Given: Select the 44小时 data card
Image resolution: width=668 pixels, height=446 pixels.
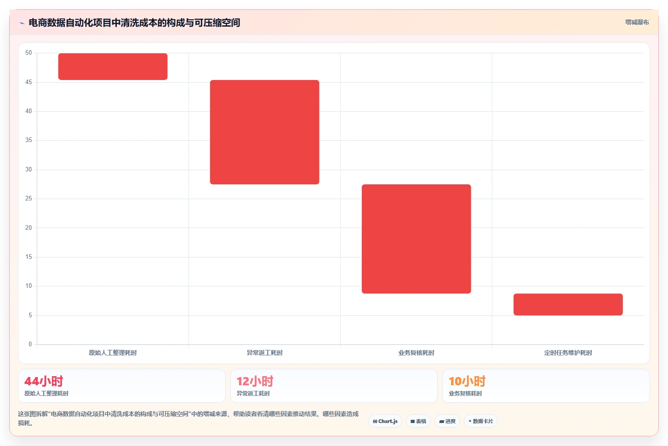Looking at the screenshot, I should coord(122,386).
